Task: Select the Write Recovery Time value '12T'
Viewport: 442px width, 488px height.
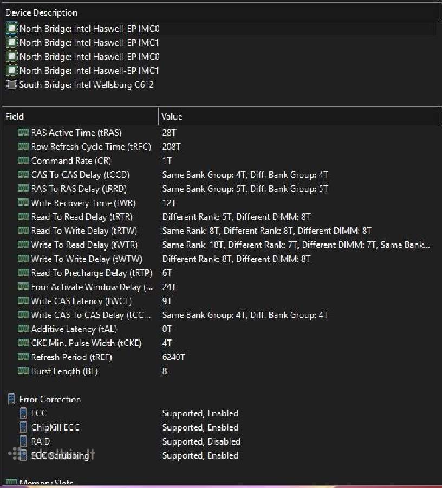Action: (x=169, y=203)
